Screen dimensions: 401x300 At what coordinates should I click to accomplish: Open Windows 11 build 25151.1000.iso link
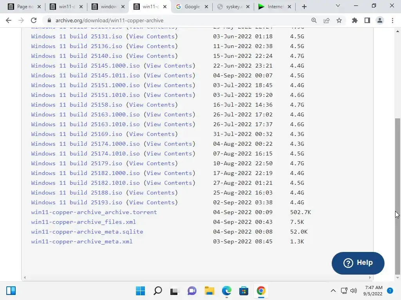coord(85,85)
